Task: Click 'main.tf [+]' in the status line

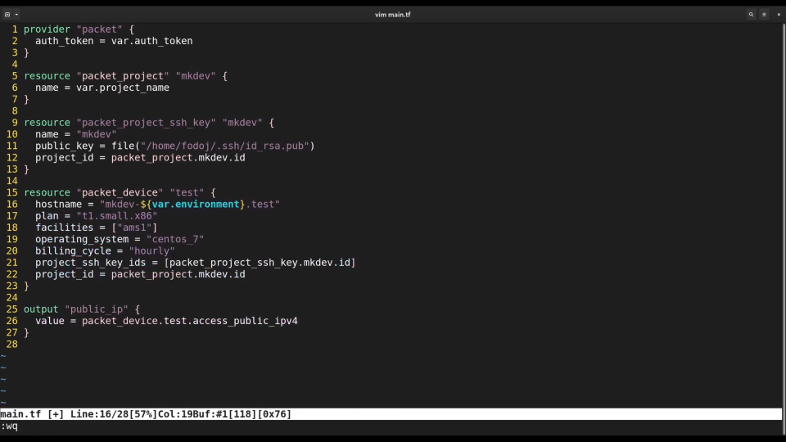Action: (32, 414)
